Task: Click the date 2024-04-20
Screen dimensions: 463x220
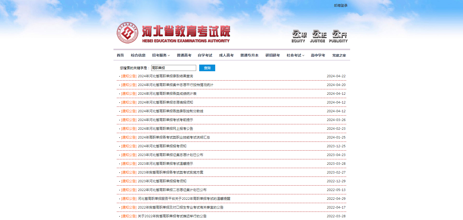Action: pos(336,85)
